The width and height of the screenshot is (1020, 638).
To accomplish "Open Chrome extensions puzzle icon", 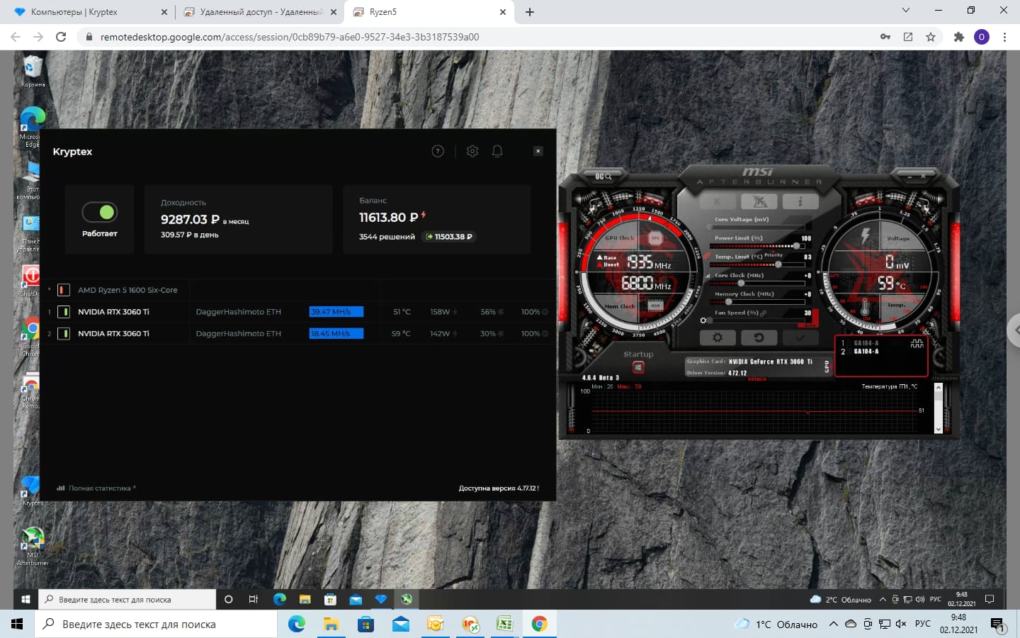I will click(958, 37).
